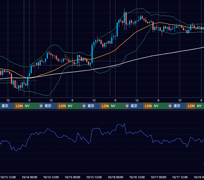204x180 pixels.
Task: Select the NY session block above 10/14 00:00
Action: click(x=31, y=106)
